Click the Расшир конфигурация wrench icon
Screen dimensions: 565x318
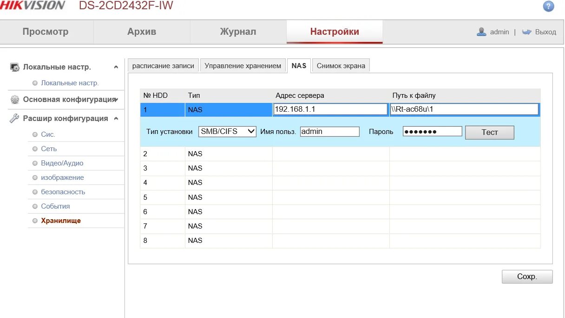click(x=15, y=119)
